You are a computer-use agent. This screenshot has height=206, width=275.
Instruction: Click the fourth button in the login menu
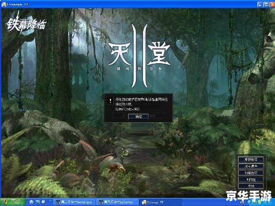pyautogui.click(x=251, y=180)
